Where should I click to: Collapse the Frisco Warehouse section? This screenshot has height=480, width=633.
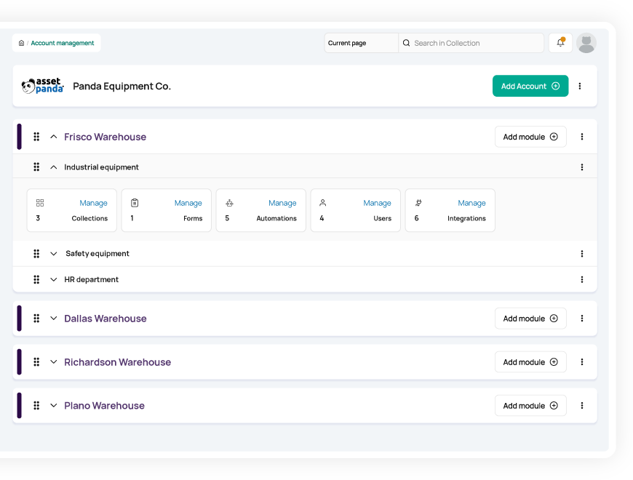tap(53, 137)
